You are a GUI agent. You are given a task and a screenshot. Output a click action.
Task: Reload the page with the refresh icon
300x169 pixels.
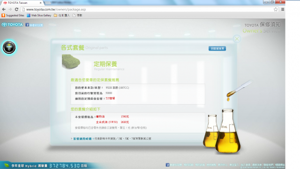point(16,9)
